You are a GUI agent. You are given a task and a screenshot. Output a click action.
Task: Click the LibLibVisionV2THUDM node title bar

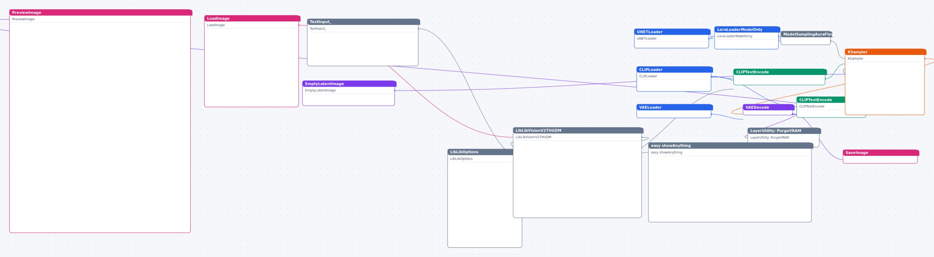click(x=578, y=131)
